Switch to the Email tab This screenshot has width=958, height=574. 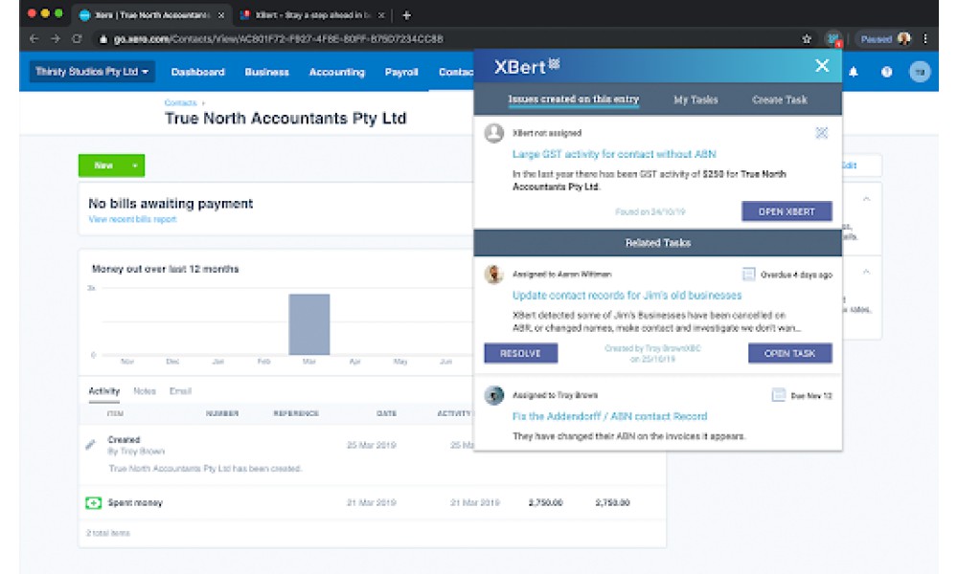pyautogui.click(x=180, y=391)
